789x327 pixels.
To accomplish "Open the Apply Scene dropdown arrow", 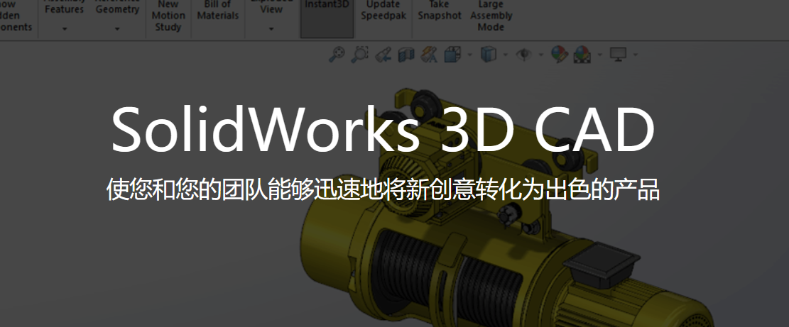I will point(600,54).
